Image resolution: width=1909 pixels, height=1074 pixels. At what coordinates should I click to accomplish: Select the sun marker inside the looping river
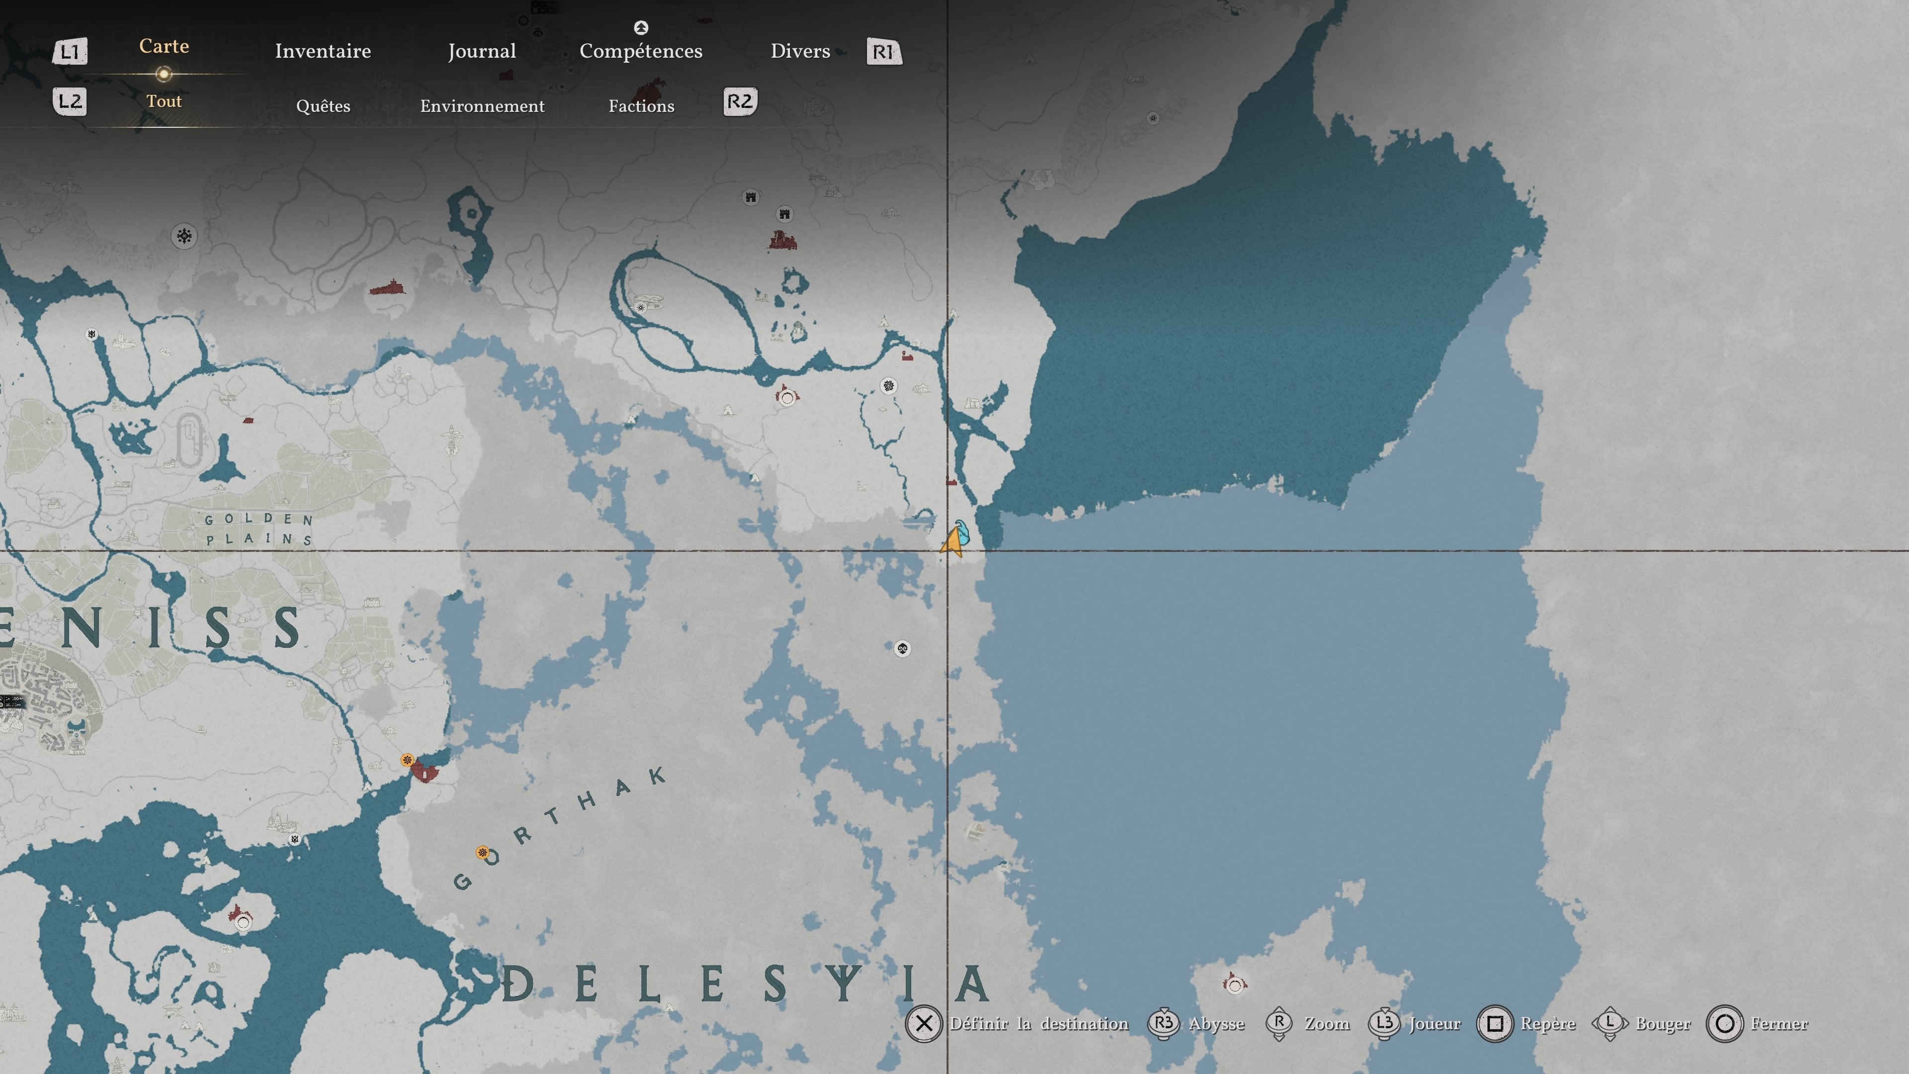pyautogui.click(x=641, y=307)
